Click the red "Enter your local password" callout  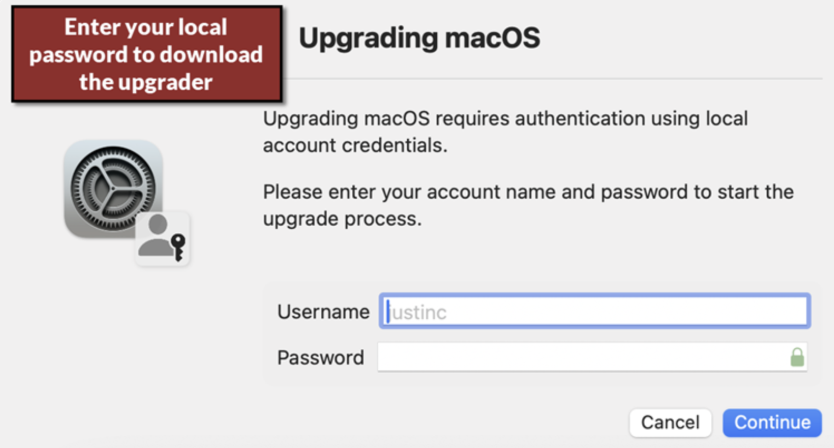pyautogui.click(x=146, y=55)
